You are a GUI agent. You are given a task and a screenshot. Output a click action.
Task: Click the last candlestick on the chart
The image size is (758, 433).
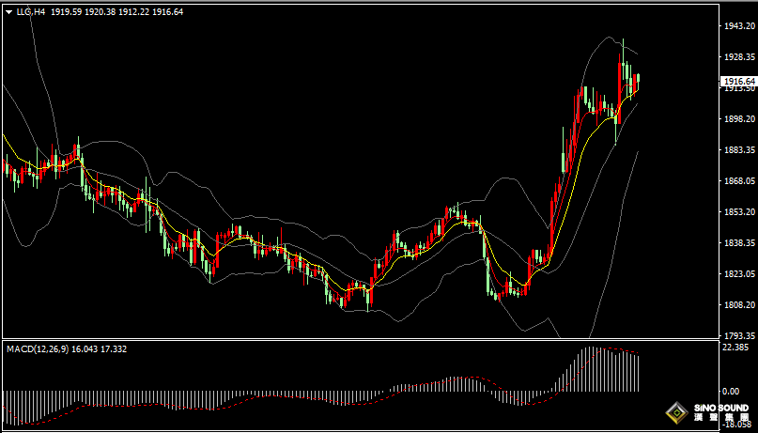638,84
